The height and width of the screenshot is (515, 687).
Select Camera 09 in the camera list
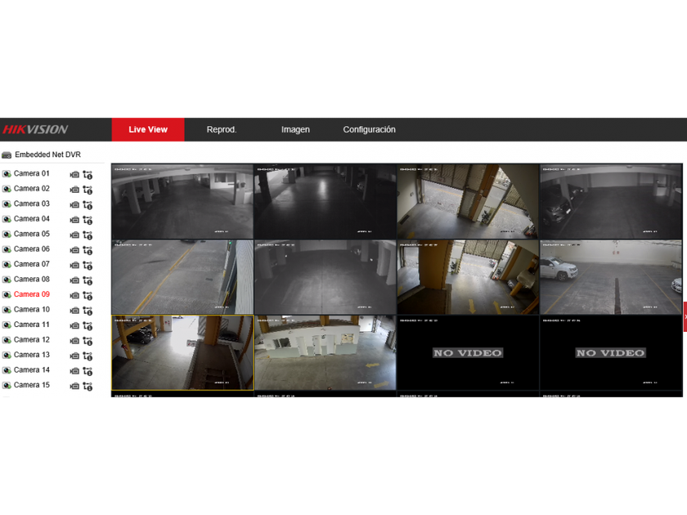[x=32, y=294]
